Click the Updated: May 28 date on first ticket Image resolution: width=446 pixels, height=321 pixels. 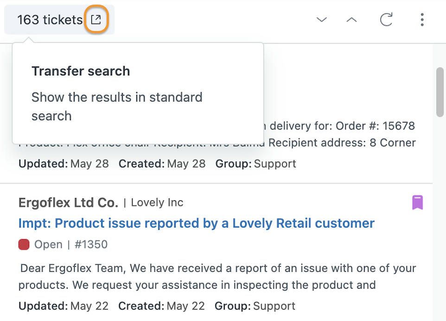coord(64,164)
